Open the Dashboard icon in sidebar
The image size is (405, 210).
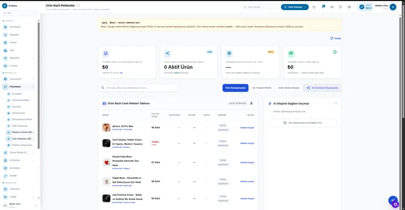5,27
